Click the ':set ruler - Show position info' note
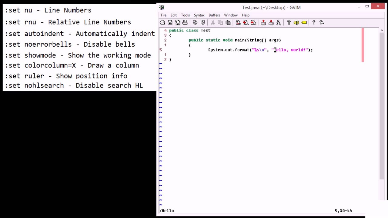The image size is (388, 218). (x=66, y=76)
